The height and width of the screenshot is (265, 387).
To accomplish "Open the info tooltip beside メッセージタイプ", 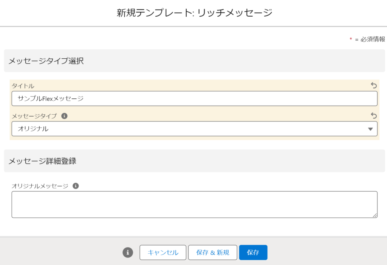I will pyautogui.click(x=64, y=116).
